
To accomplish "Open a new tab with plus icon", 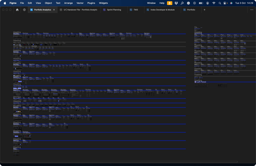I will 204,10.
